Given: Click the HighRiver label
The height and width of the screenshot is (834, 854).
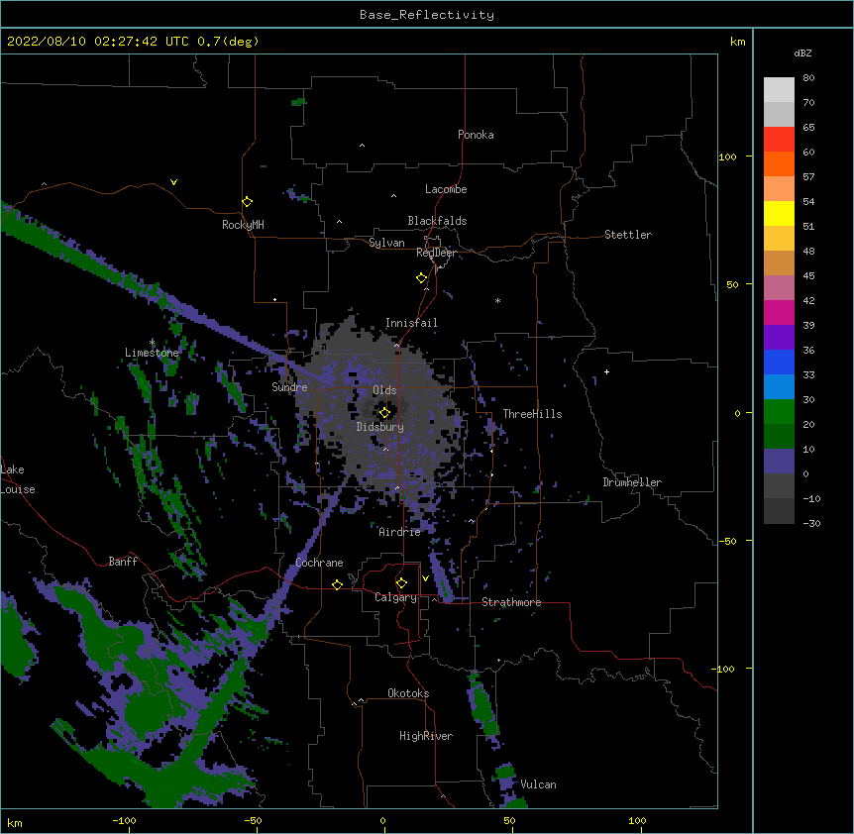Looking at the screenshot, I should (x=426, y=736).
